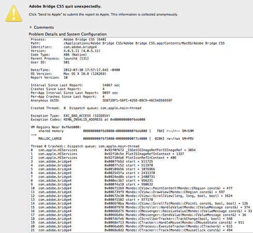Click the OS Version Mac OS X line
Screen dimensions: 253x233
[x=68, y=74]
